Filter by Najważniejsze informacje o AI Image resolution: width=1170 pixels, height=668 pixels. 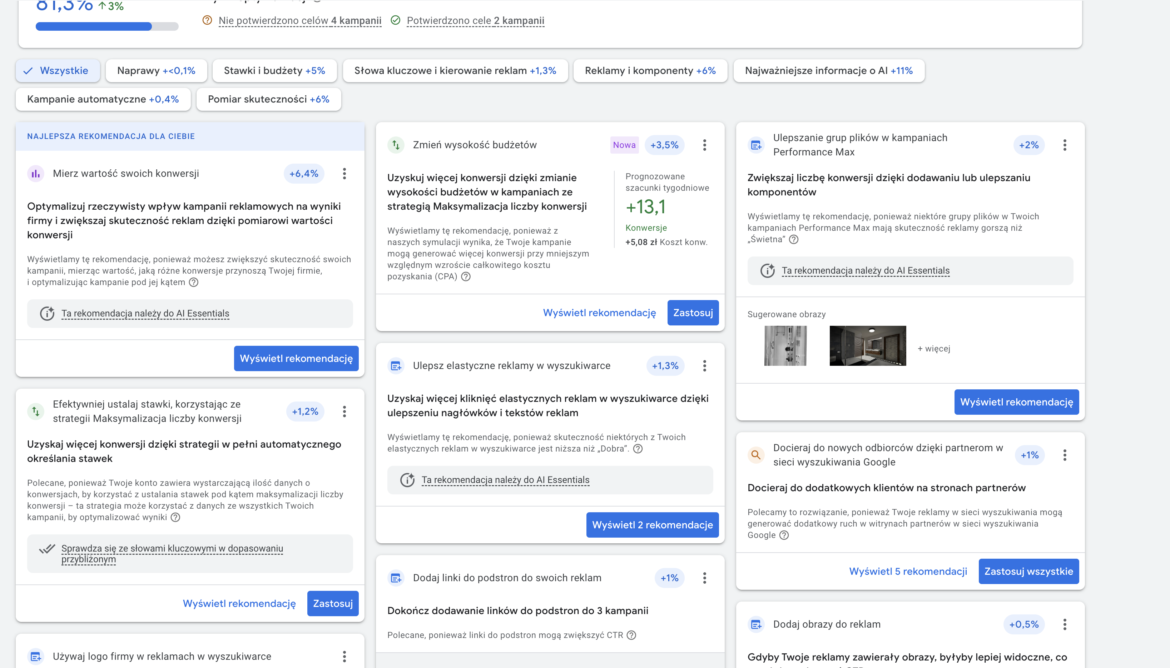coord(828,71)
